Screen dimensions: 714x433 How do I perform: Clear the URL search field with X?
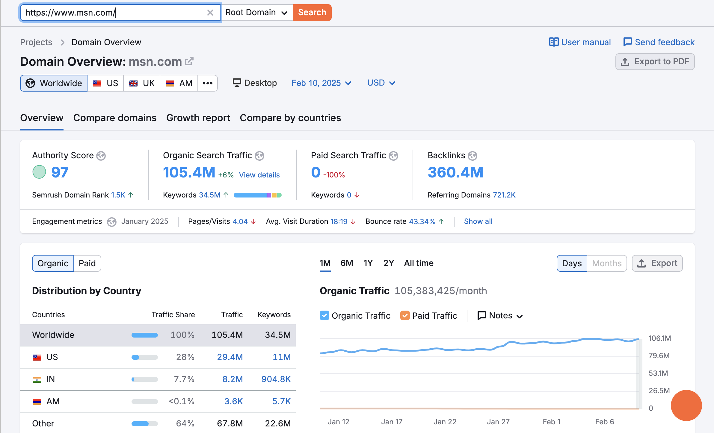point(210,13)
